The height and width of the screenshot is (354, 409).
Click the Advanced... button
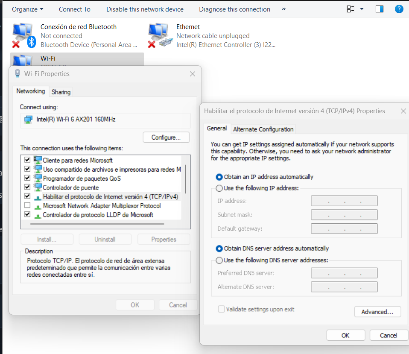[x=377, y=312]
